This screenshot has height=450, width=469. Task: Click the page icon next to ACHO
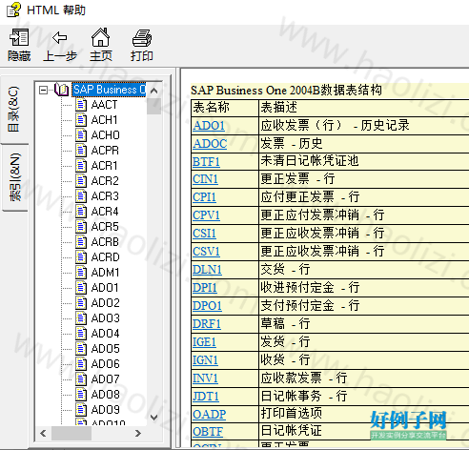[x=81, y=135]
